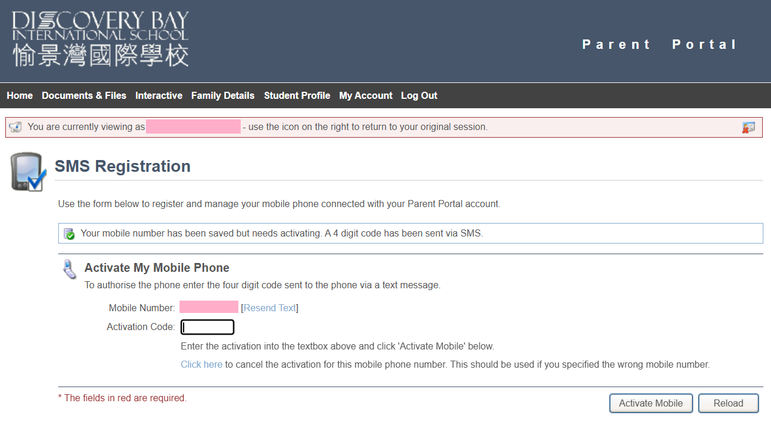Navigate to Student Profile

point(297,95)
